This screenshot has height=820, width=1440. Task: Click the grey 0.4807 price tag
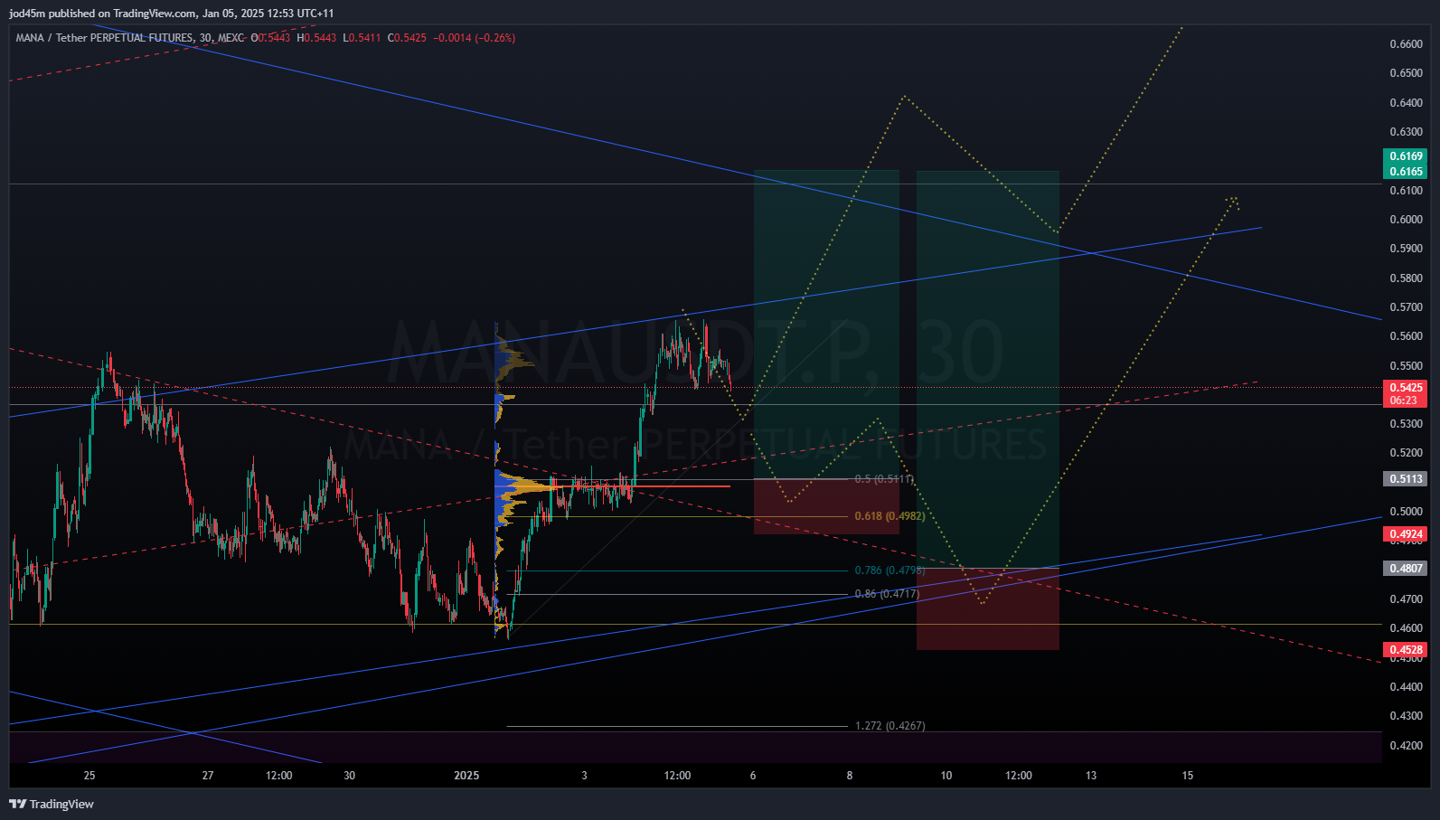[1406, 569]
